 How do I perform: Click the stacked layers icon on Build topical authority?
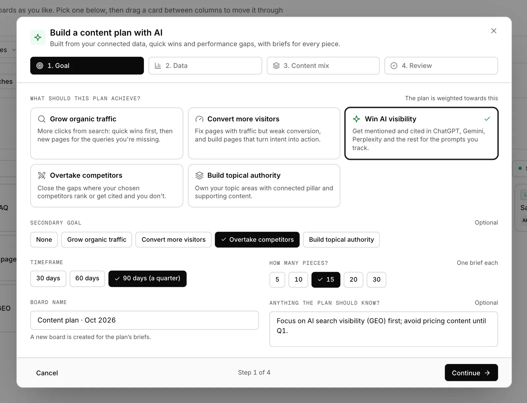coord(199,175)
